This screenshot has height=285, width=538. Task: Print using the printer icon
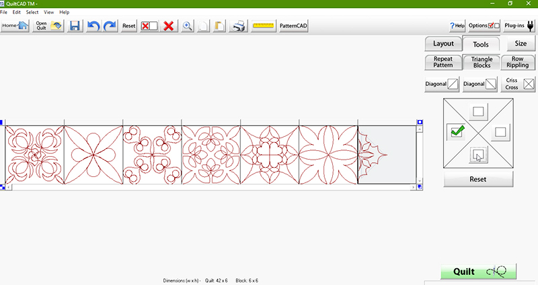238,25
